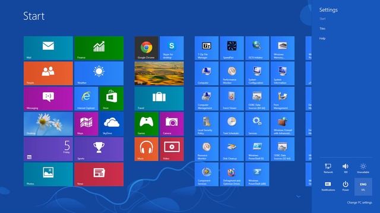Open the iSCSI Initiator tile
The height and width of the screenshot is (213, 380).
[257, 48]
